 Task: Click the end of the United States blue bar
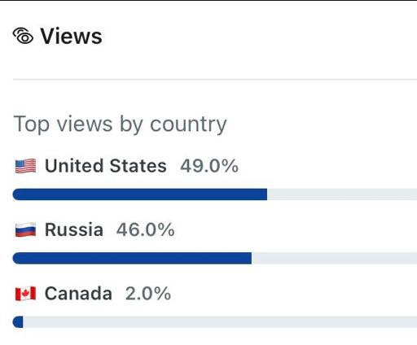[265, 194]
